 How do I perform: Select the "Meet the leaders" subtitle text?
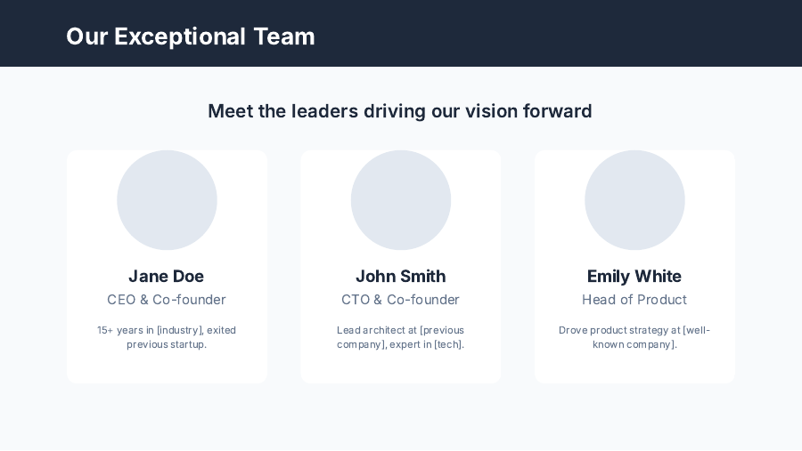400,111
